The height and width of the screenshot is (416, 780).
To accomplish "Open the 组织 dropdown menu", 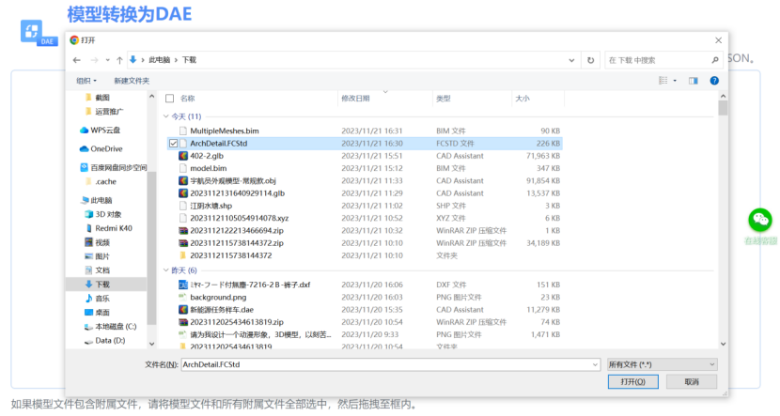I will (x=86, y=81).
